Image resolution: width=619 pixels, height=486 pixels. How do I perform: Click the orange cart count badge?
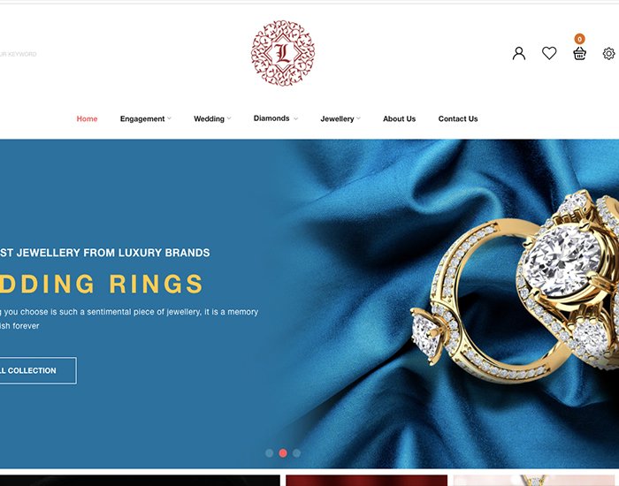point(579,39)
